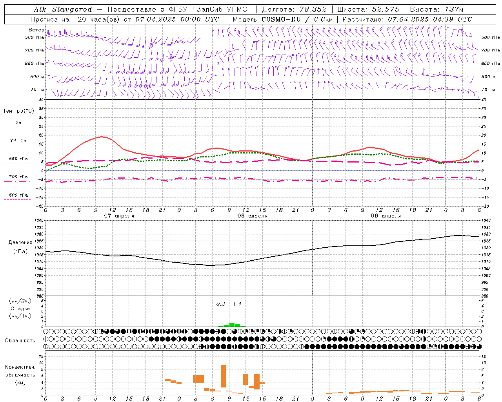Viewport: 502px width, 402px height.
Task: Click the dashed line under Td 2м legend
Action: [17, 145]
